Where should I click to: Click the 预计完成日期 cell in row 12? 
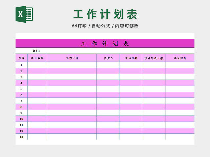(x=154, y=131)
